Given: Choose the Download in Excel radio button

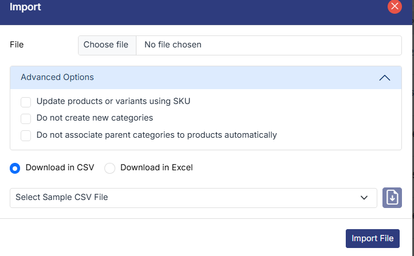Looking at the screenshot, I should click(110, 168).
